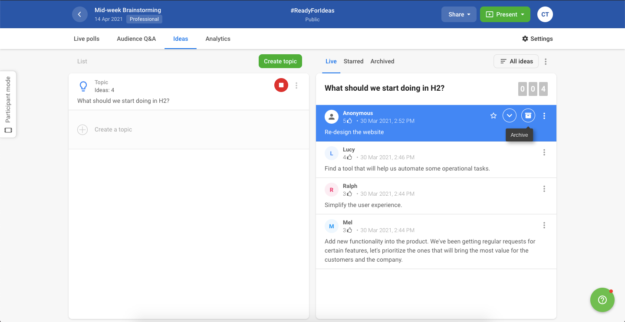Screen dimensions: 625x322
Task: Switch to the Starred ideas tab
Action: (x=353, y=61)
